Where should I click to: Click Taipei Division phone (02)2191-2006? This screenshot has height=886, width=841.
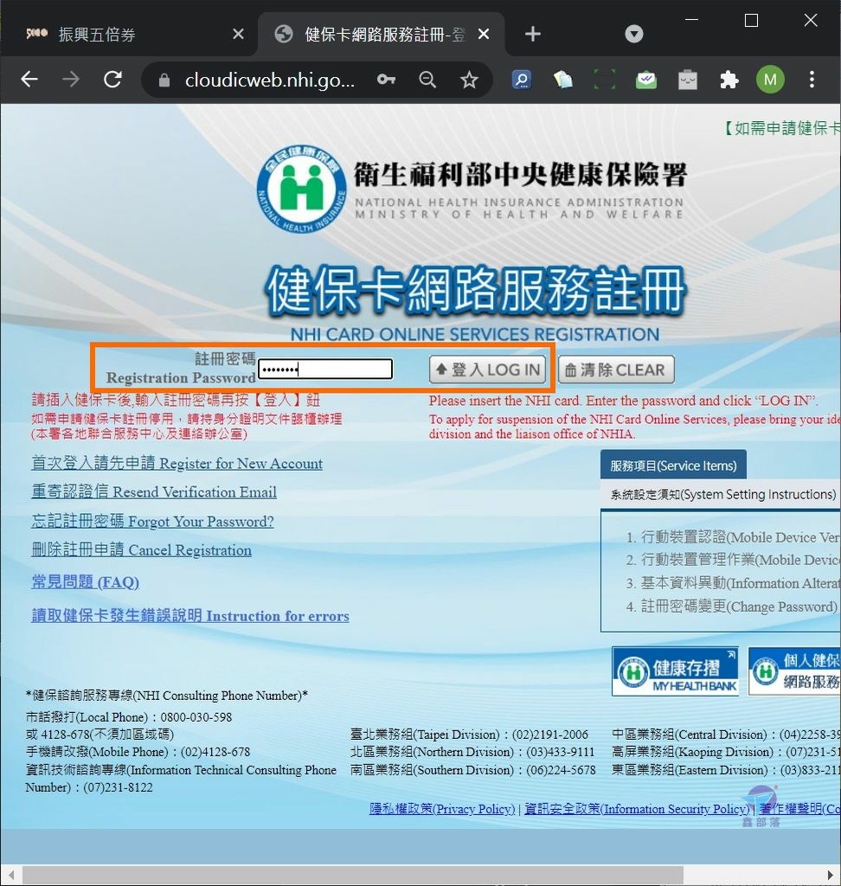coord(550,735)
